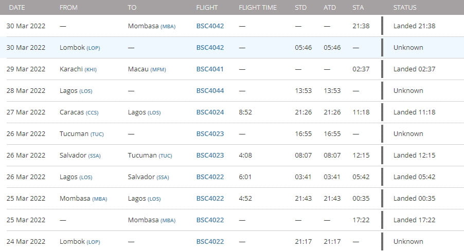Click Mombasa (MBA) origin on 25 Mar
The height and width of the screenshot is (252, 464).
[83, 198]
